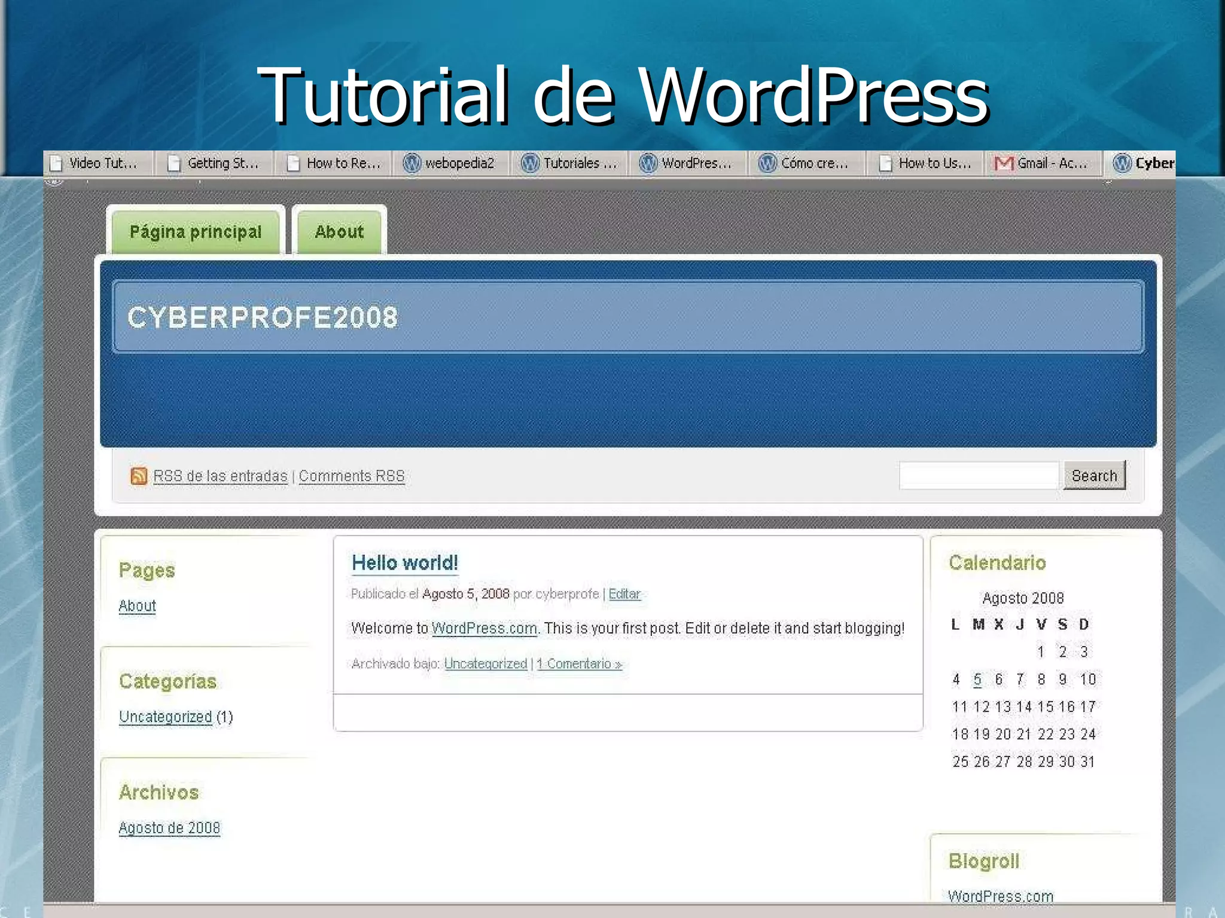The height and width of the screenshot is (918, 1225).
Task: Click WordPress icon on Cómo cre tab
Action: pos(767,163)
